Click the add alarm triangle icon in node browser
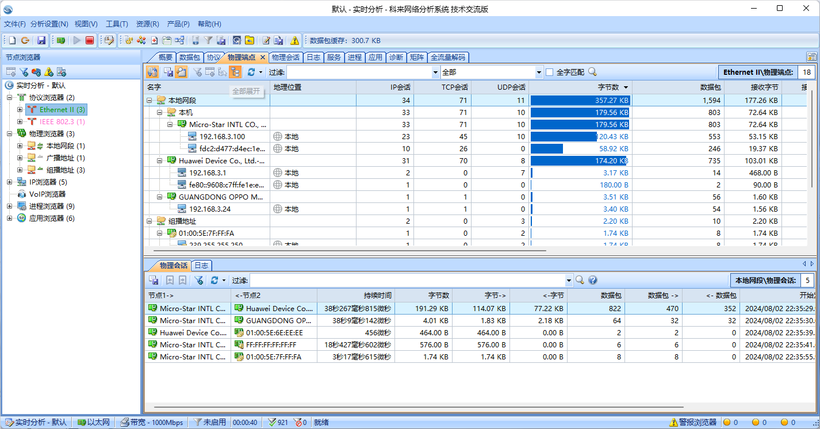820x429 pixels. 49,72
